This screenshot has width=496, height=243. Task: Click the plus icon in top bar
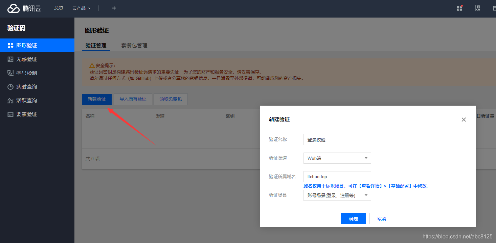click(114, 8)
